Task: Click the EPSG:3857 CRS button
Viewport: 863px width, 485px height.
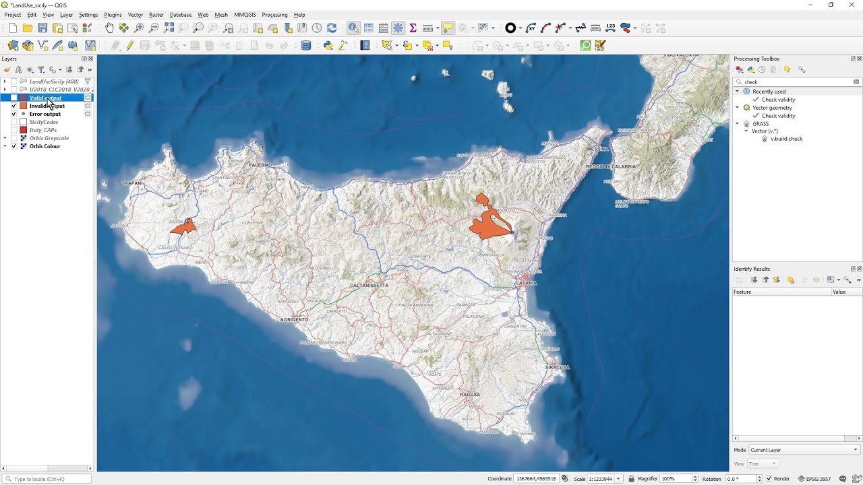Action: tap(814, 479)
